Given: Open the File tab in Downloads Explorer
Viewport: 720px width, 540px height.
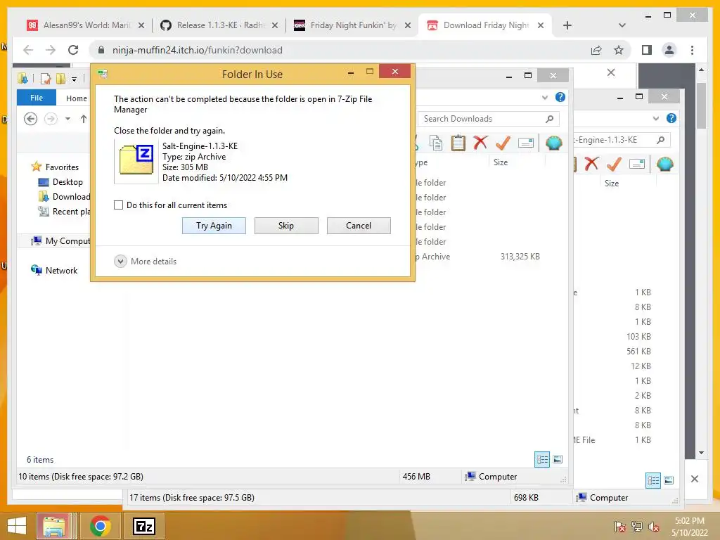Looking at the screenshot, I should click(37, 98).
